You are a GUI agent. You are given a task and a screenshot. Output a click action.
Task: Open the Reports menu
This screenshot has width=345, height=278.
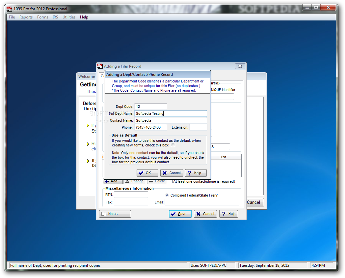pyautogui.click(x=26, y=17)
